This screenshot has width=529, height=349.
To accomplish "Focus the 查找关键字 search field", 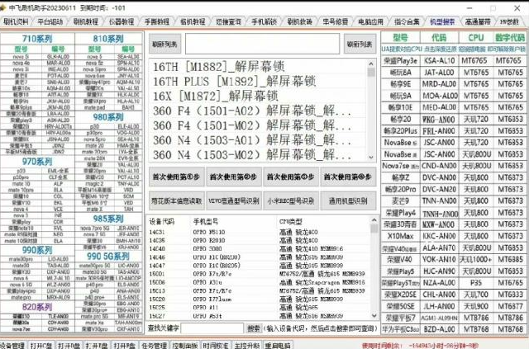I will click(x=212, y=328).
